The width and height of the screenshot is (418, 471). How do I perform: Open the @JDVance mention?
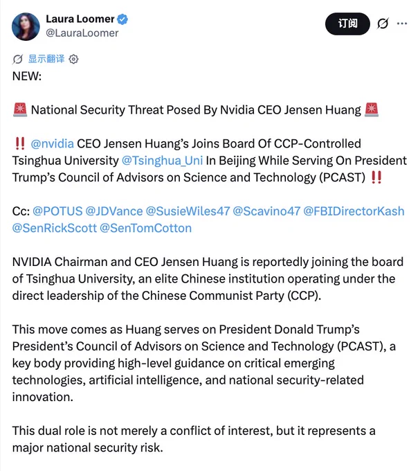click(114, 211)
